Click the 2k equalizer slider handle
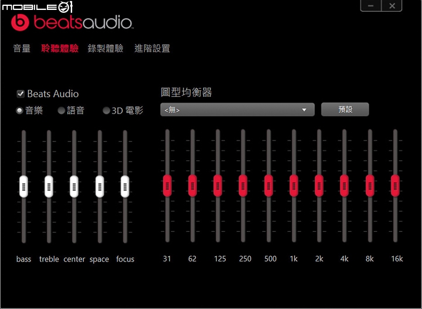Screen dimensions: 422x309 coord(319,186)
